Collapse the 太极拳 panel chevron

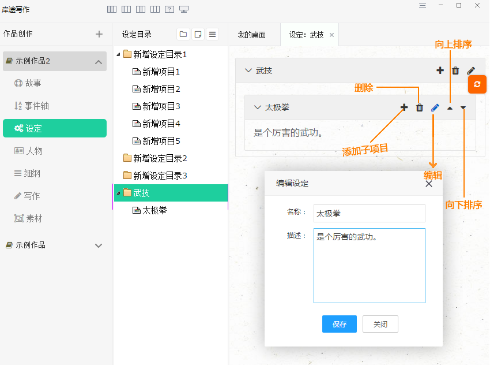pyautogui.click(x=258, y=107)
